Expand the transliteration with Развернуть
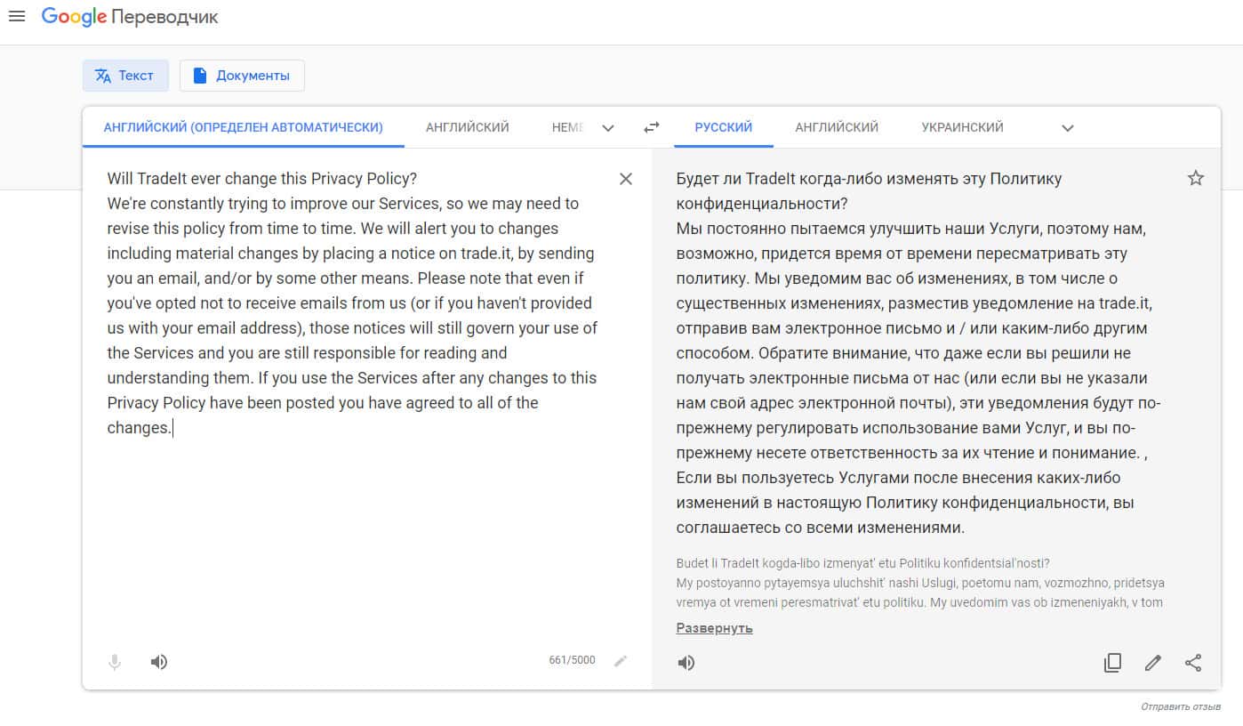Image resolution: width=1243 pixels, height=726 pixels. point(714,628)
